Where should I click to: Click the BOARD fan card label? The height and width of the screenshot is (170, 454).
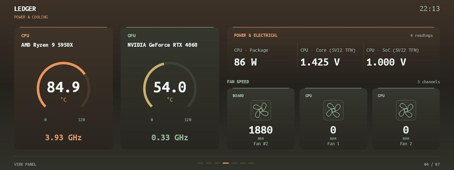[x=238, y=96]
